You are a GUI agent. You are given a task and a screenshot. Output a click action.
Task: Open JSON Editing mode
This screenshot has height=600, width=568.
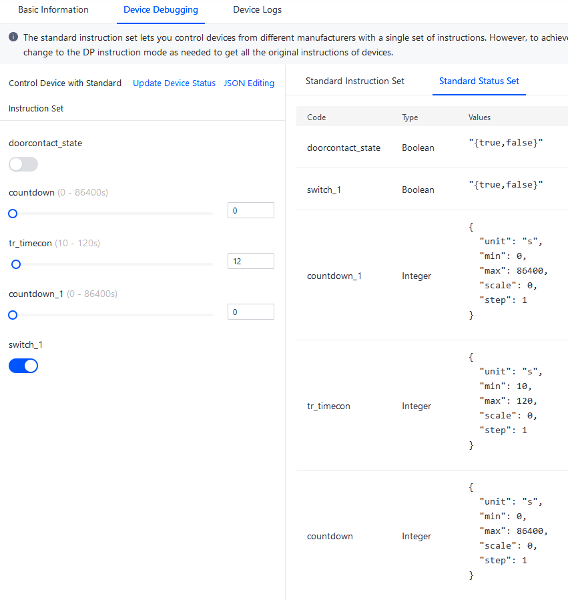249,83
